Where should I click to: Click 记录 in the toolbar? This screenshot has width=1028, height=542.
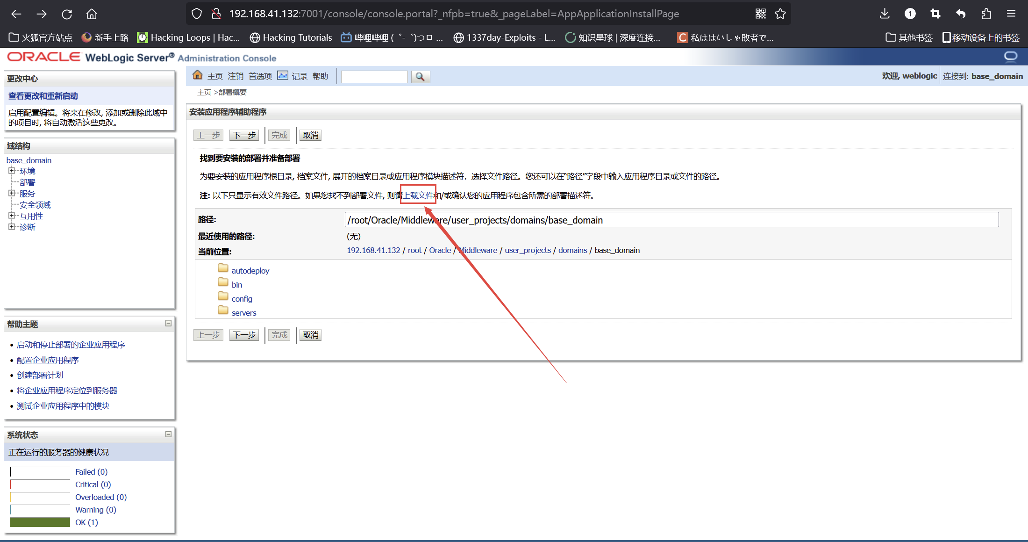[300, 76]
